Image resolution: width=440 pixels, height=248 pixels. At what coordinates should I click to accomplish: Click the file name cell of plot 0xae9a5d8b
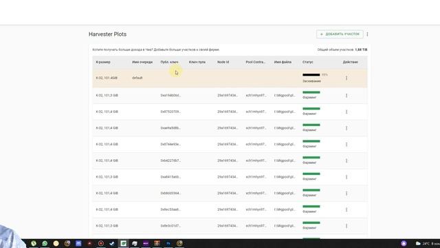click(285, 128)
